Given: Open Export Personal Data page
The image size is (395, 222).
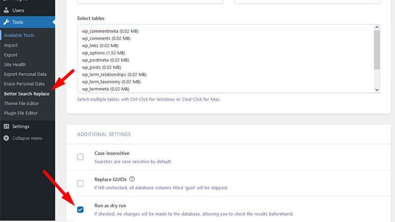Looking at the screenshot, I should [x=25, y=74].
